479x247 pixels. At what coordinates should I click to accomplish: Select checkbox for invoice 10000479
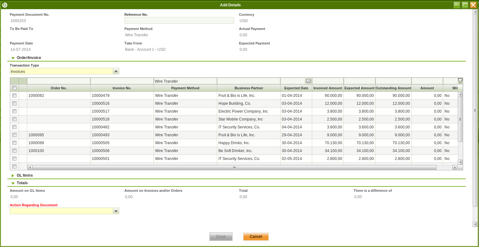(x=14, y=96)
